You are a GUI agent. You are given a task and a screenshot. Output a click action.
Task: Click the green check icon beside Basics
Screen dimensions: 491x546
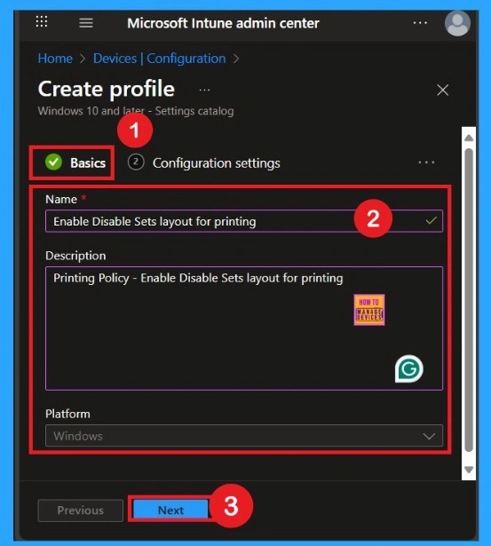(53, 162)
